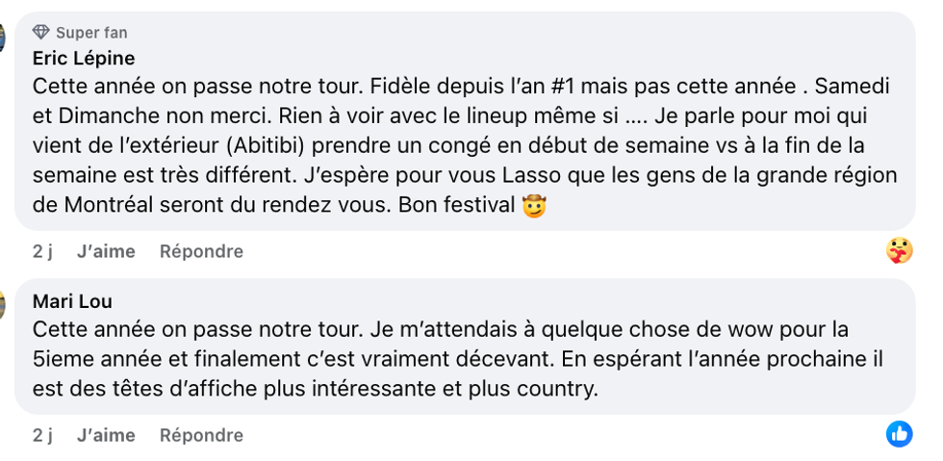This screenshot has width=943, height=461.
Task: Open Eric Lépine's profile via his name
Action: coord(84,58)
